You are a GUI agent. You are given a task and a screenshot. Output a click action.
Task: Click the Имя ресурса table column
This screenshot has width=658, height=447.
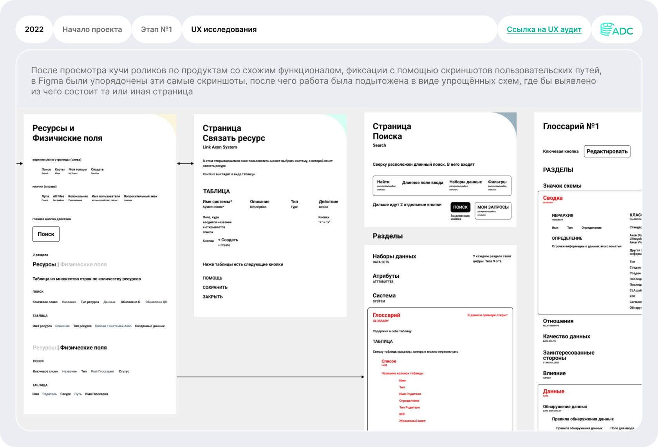point(42,326)
